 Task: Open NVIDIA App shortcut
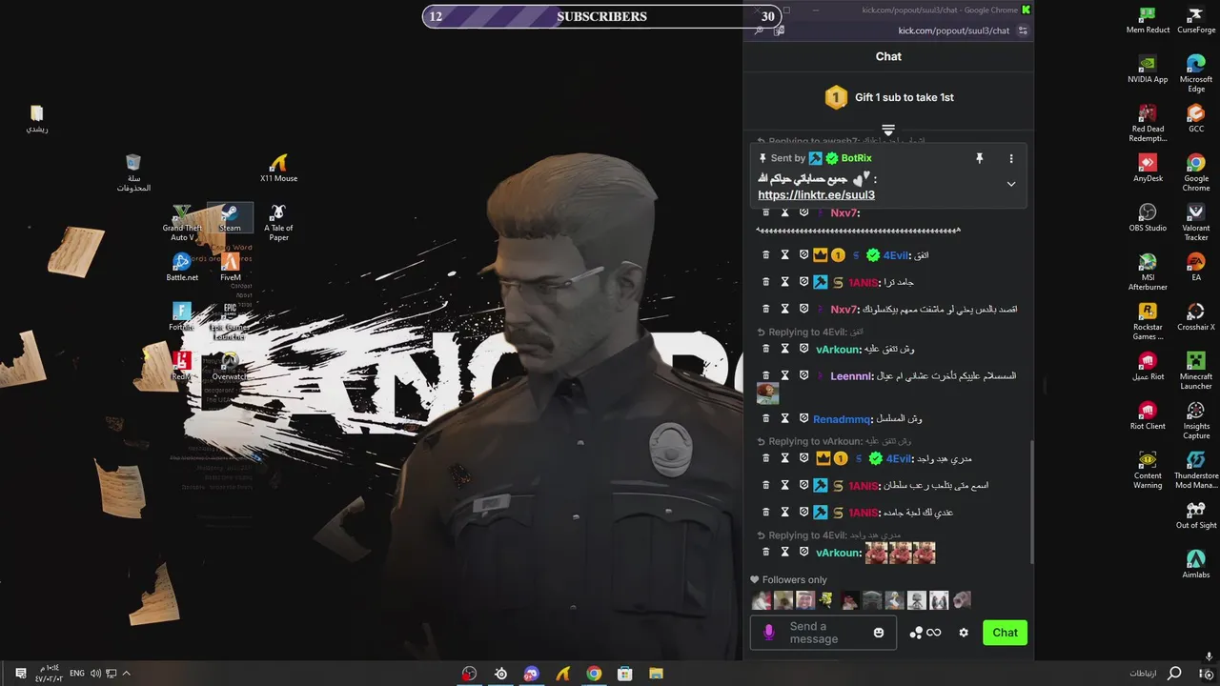coord(1148,70)
